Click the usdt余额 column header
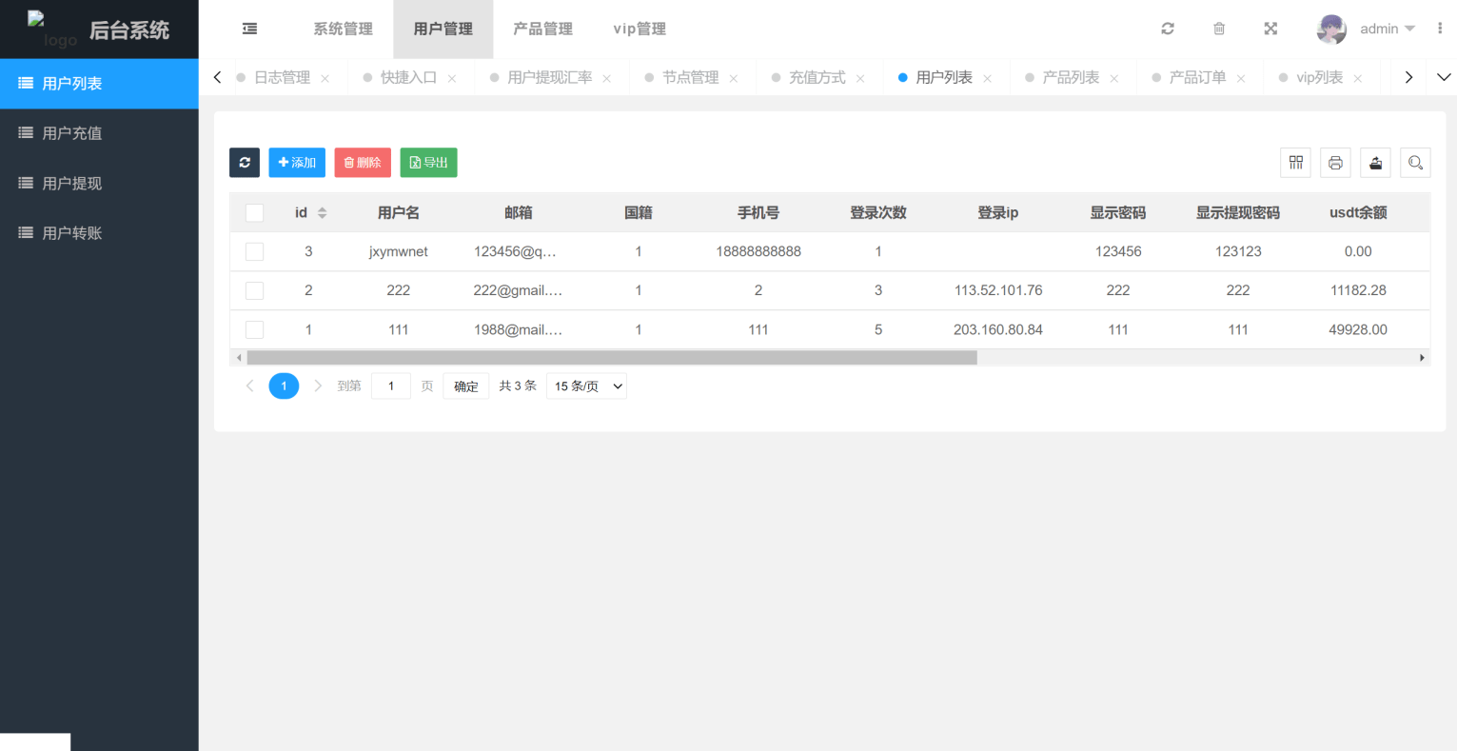Screen dimensions: 1457x751 pyautogui.click(x=1358, y=213)
